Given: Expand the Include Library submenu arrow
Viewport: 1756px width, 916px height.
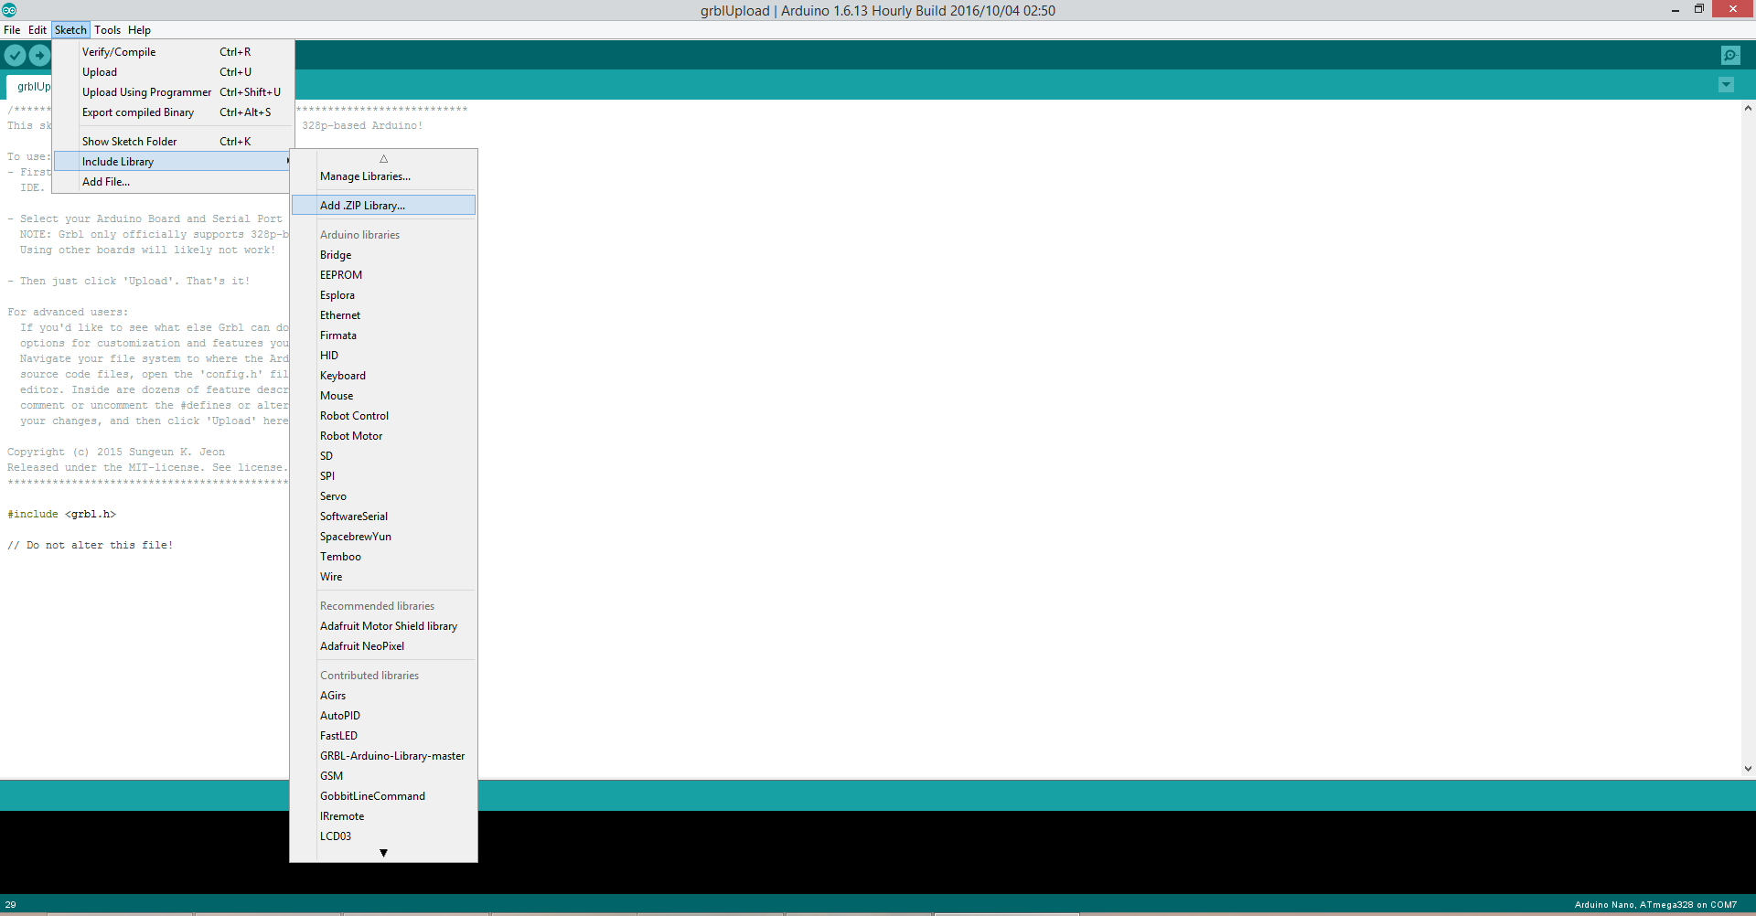Looking at the screenshot, I should point(288,162).
